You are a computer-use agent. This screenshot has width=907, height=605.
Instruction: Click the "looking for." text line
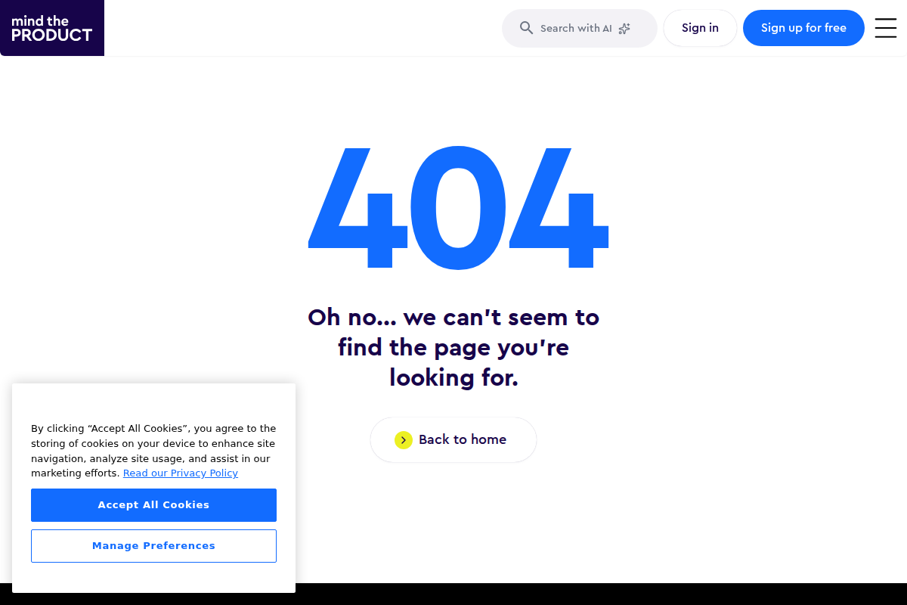(x=453, y=377)
